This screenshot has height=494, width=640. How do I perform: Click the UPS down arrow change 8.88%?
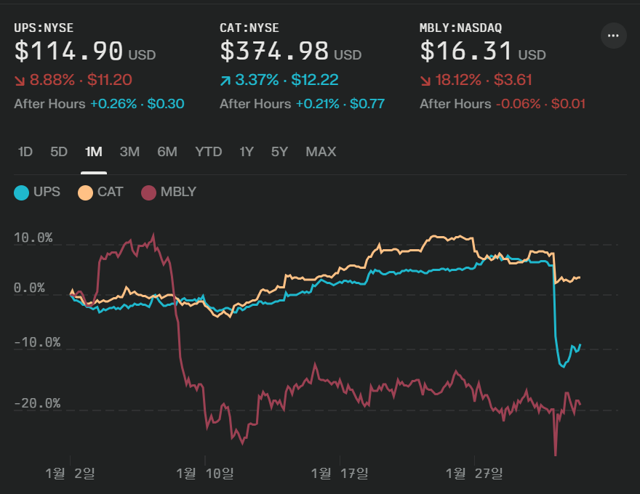click(44, 80)
